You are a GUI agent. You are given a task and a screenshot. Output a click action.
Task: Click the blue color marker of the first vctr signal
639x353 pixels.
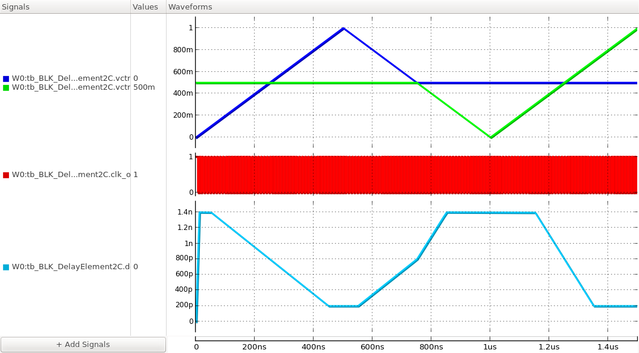click(6, 78)
